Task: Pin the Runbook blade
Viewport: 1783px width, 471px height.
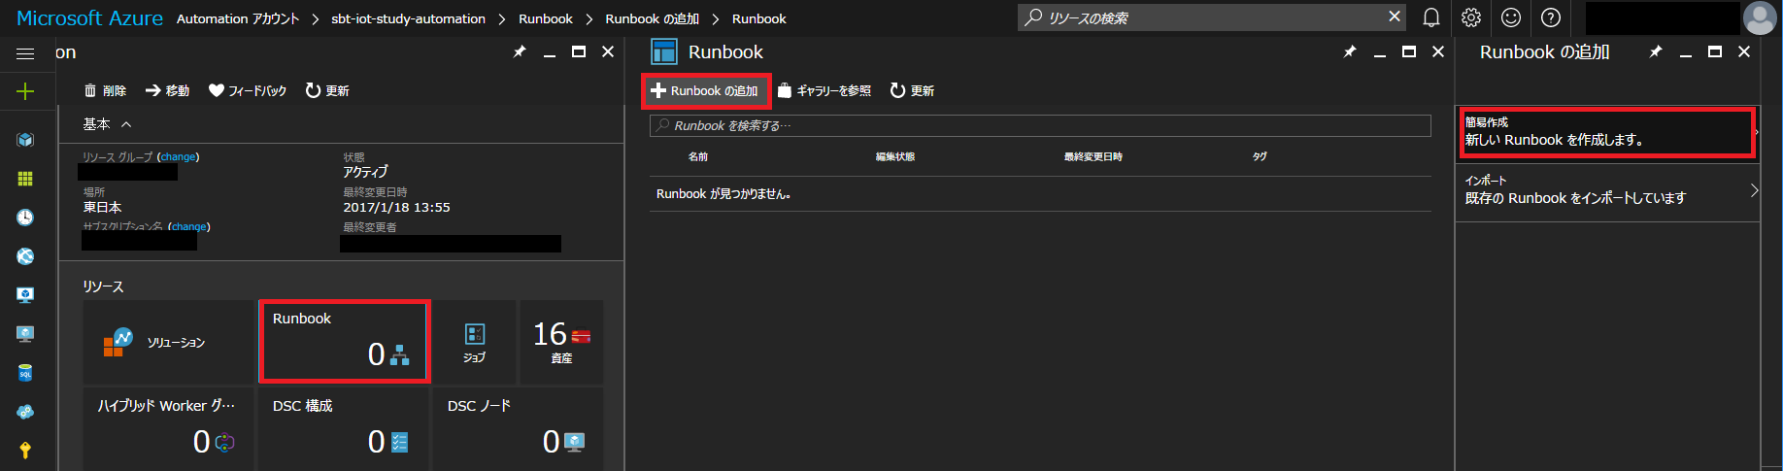Action: click(x=1350, y=51)
